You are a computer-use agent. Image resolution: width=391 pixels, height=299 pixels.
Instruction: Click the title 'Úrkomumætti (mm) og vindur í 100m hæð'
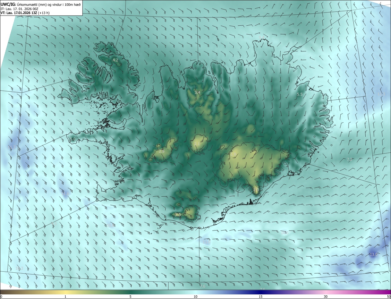48,4
